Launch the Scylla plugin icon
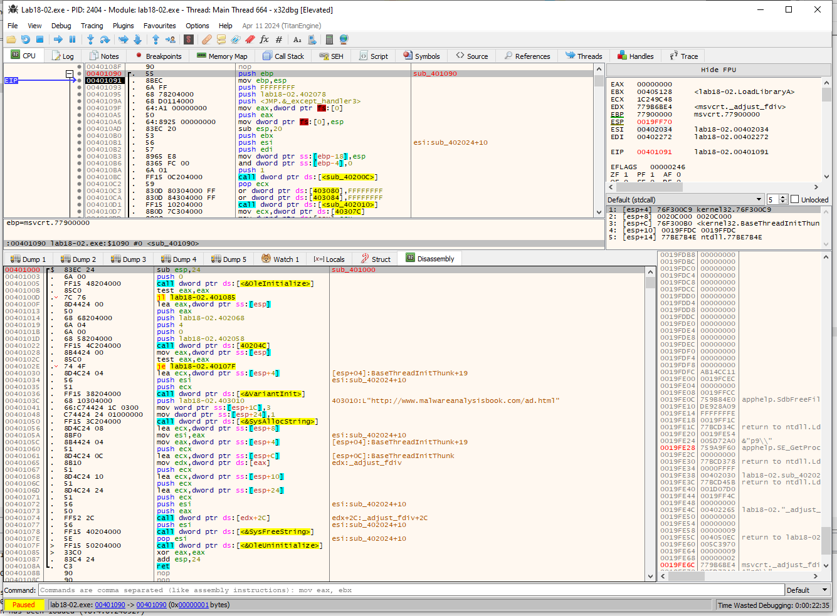Image resolution: width=837 pixels, height=616 pixels. coord(188,39)
